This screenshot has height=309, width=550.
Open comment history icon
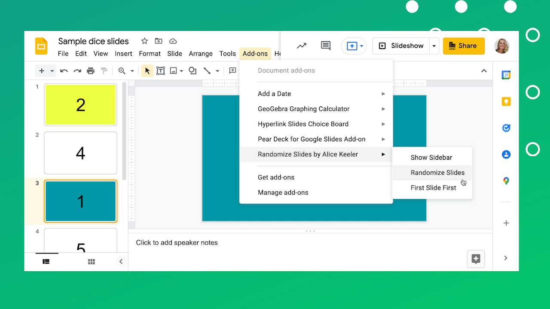[326, 45]
